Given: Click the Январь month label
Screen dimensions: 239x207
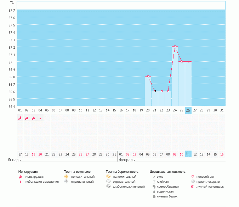Looking at the screenshot, I should [x=13, y=160].
